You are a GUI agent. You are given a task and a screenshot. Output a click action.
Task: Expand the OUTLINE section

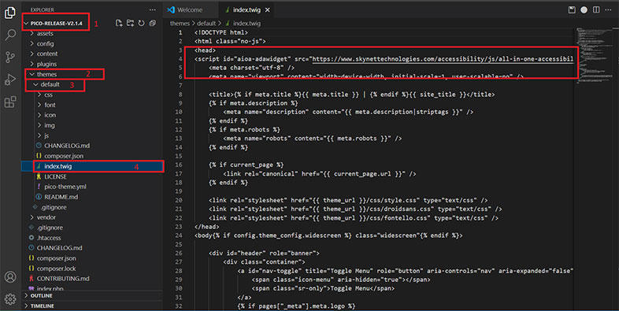41,295
